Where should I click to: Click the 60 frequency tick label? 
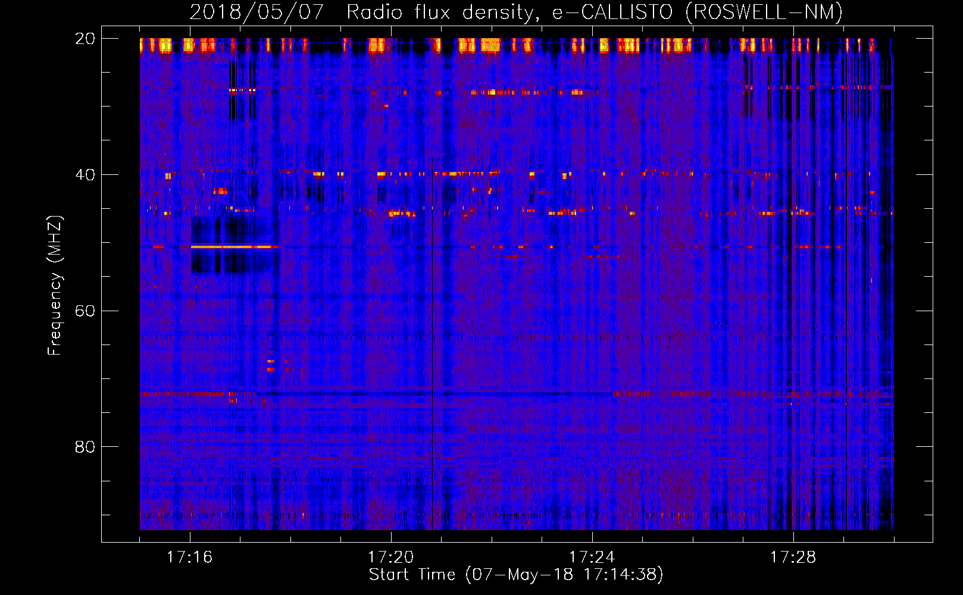(85, 311)
